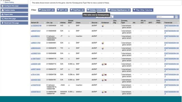
Task: Sort table by Class column header
Action: 78,23
